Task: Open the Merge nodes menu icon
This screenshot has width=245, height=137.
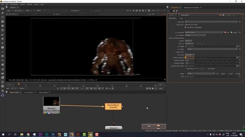Action: 3,39
